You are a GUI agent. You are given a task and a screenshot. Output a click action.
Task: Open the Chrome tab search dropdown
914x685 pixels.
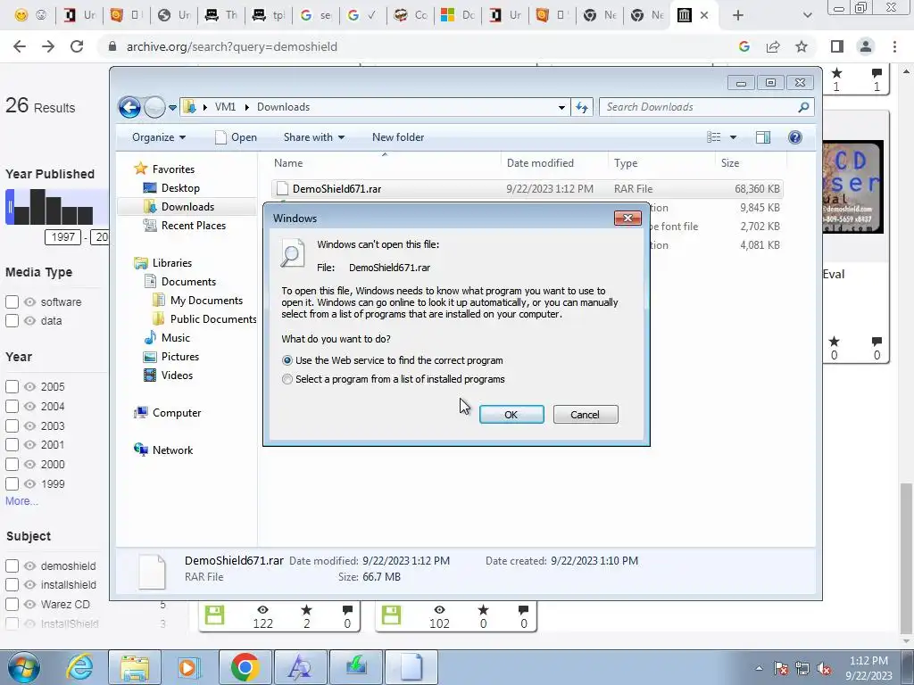[x=807, y=16]
